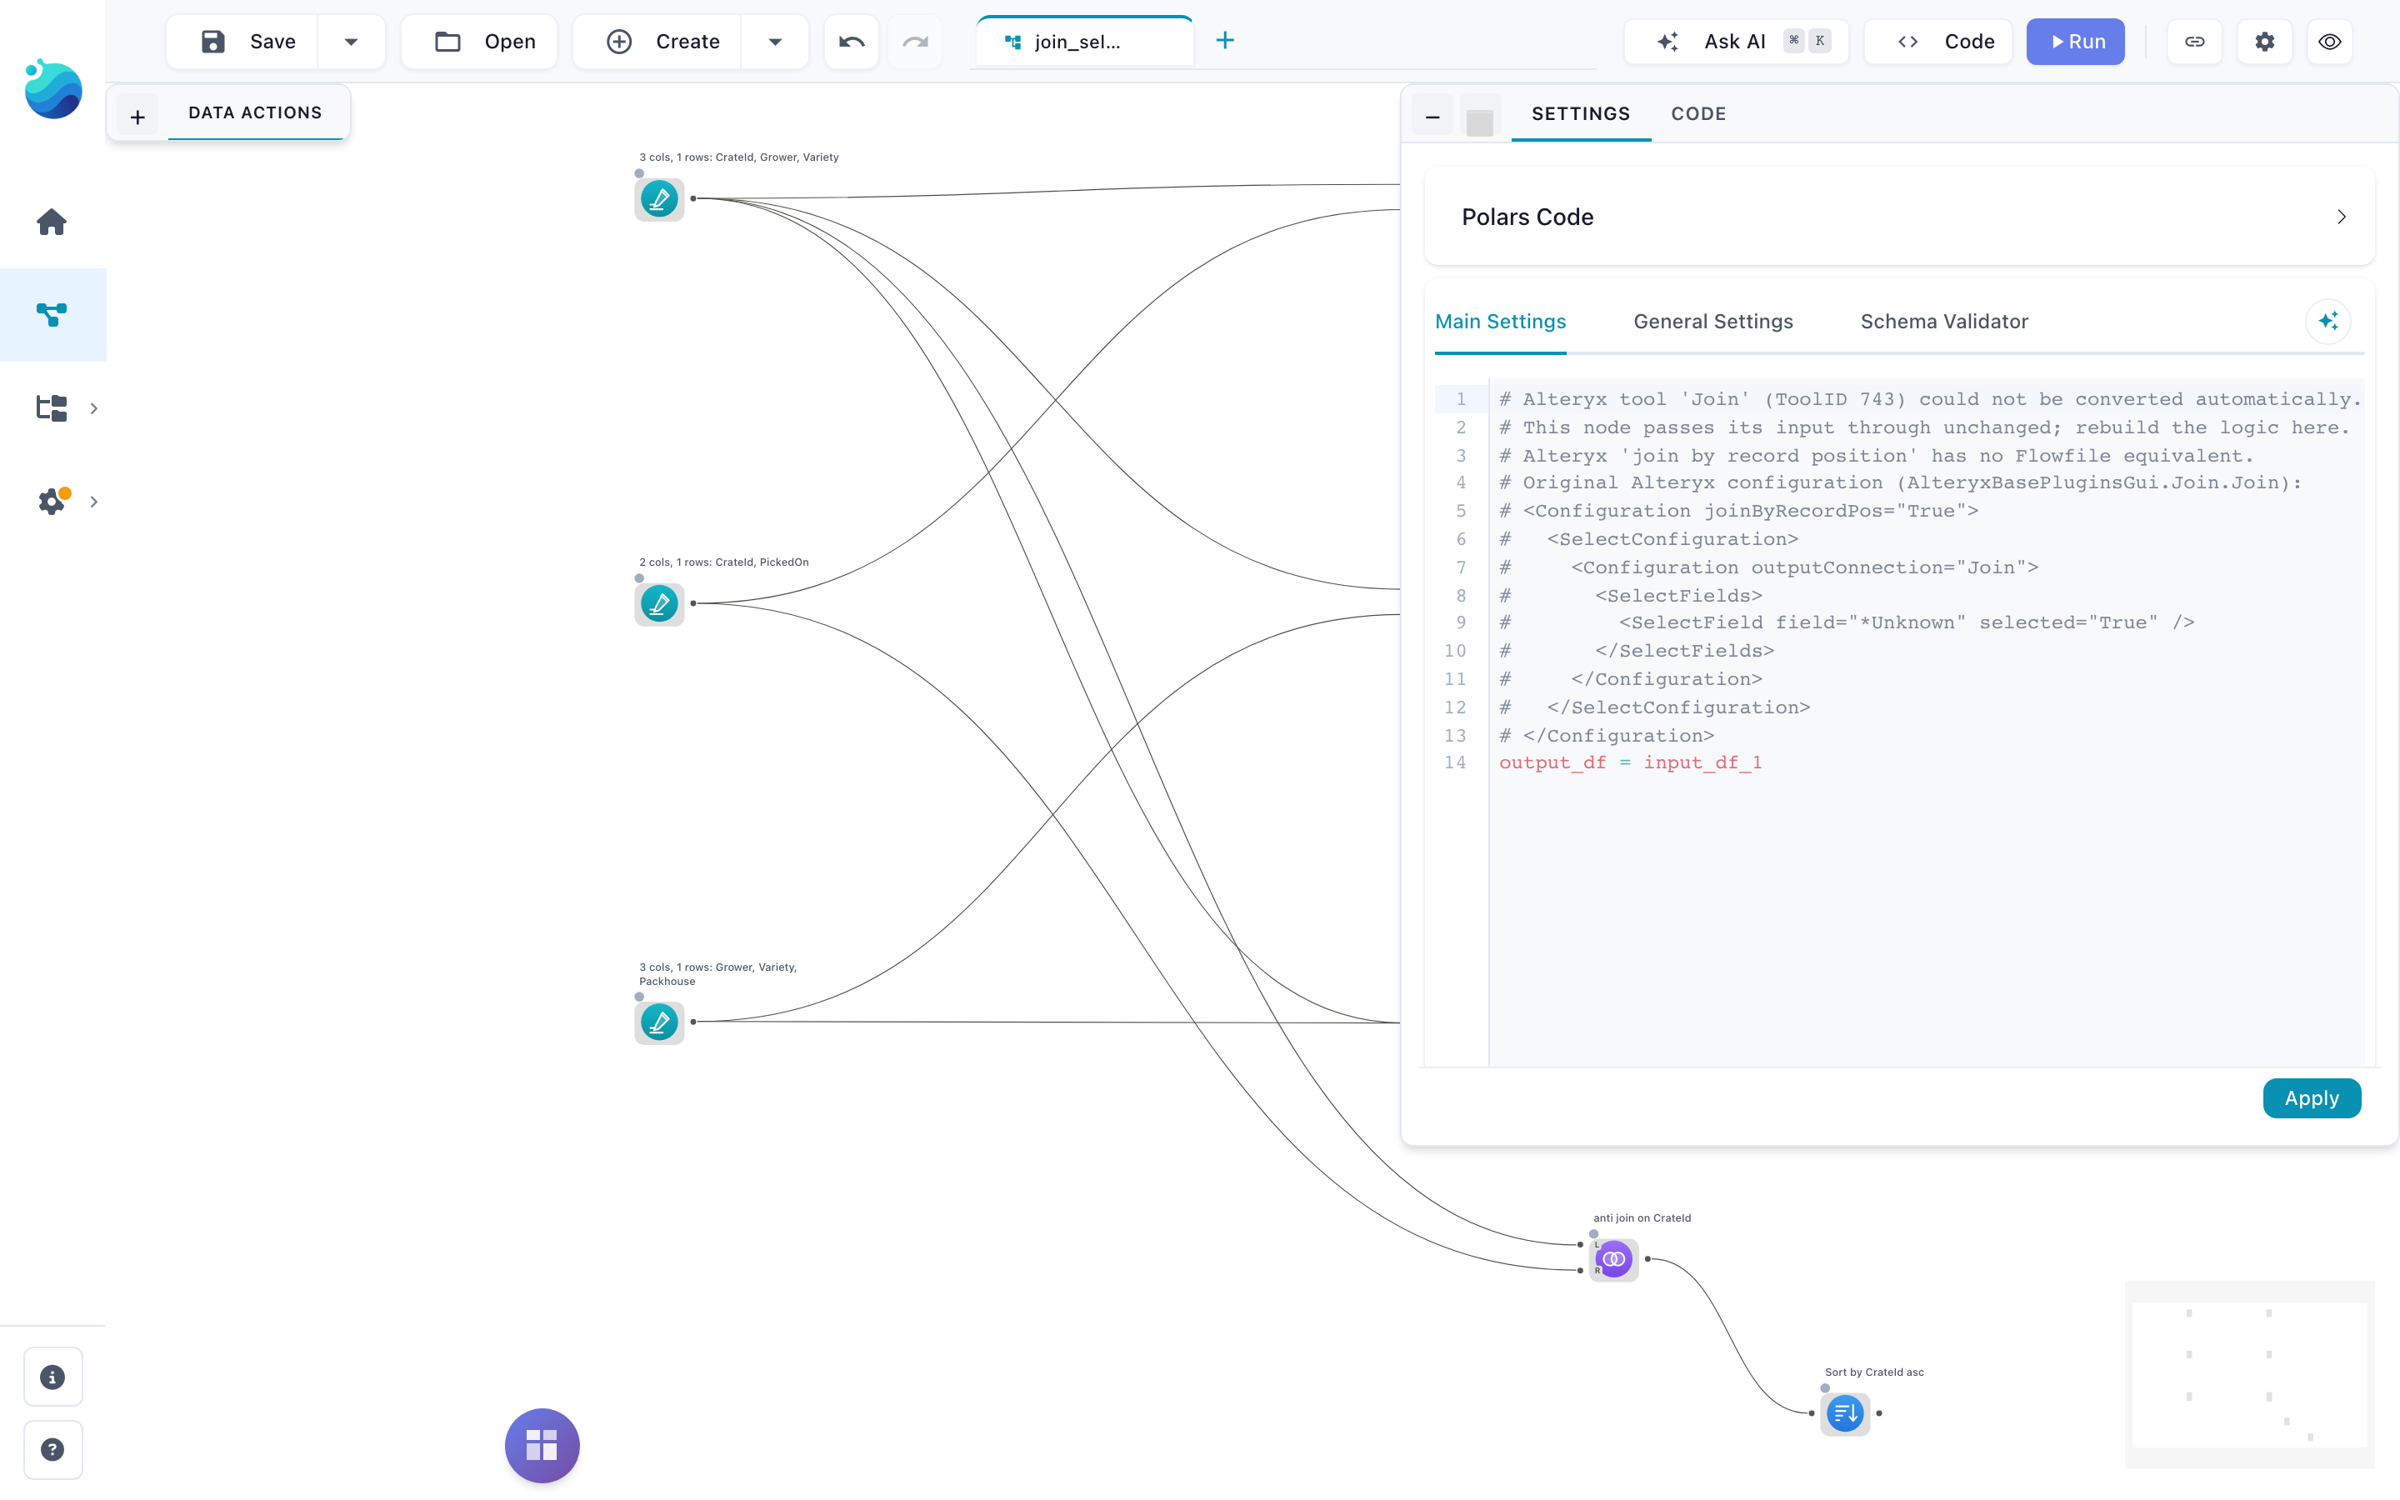Click the Run button
This screenshot has height=1500, width=2400.
(2075, 42)
